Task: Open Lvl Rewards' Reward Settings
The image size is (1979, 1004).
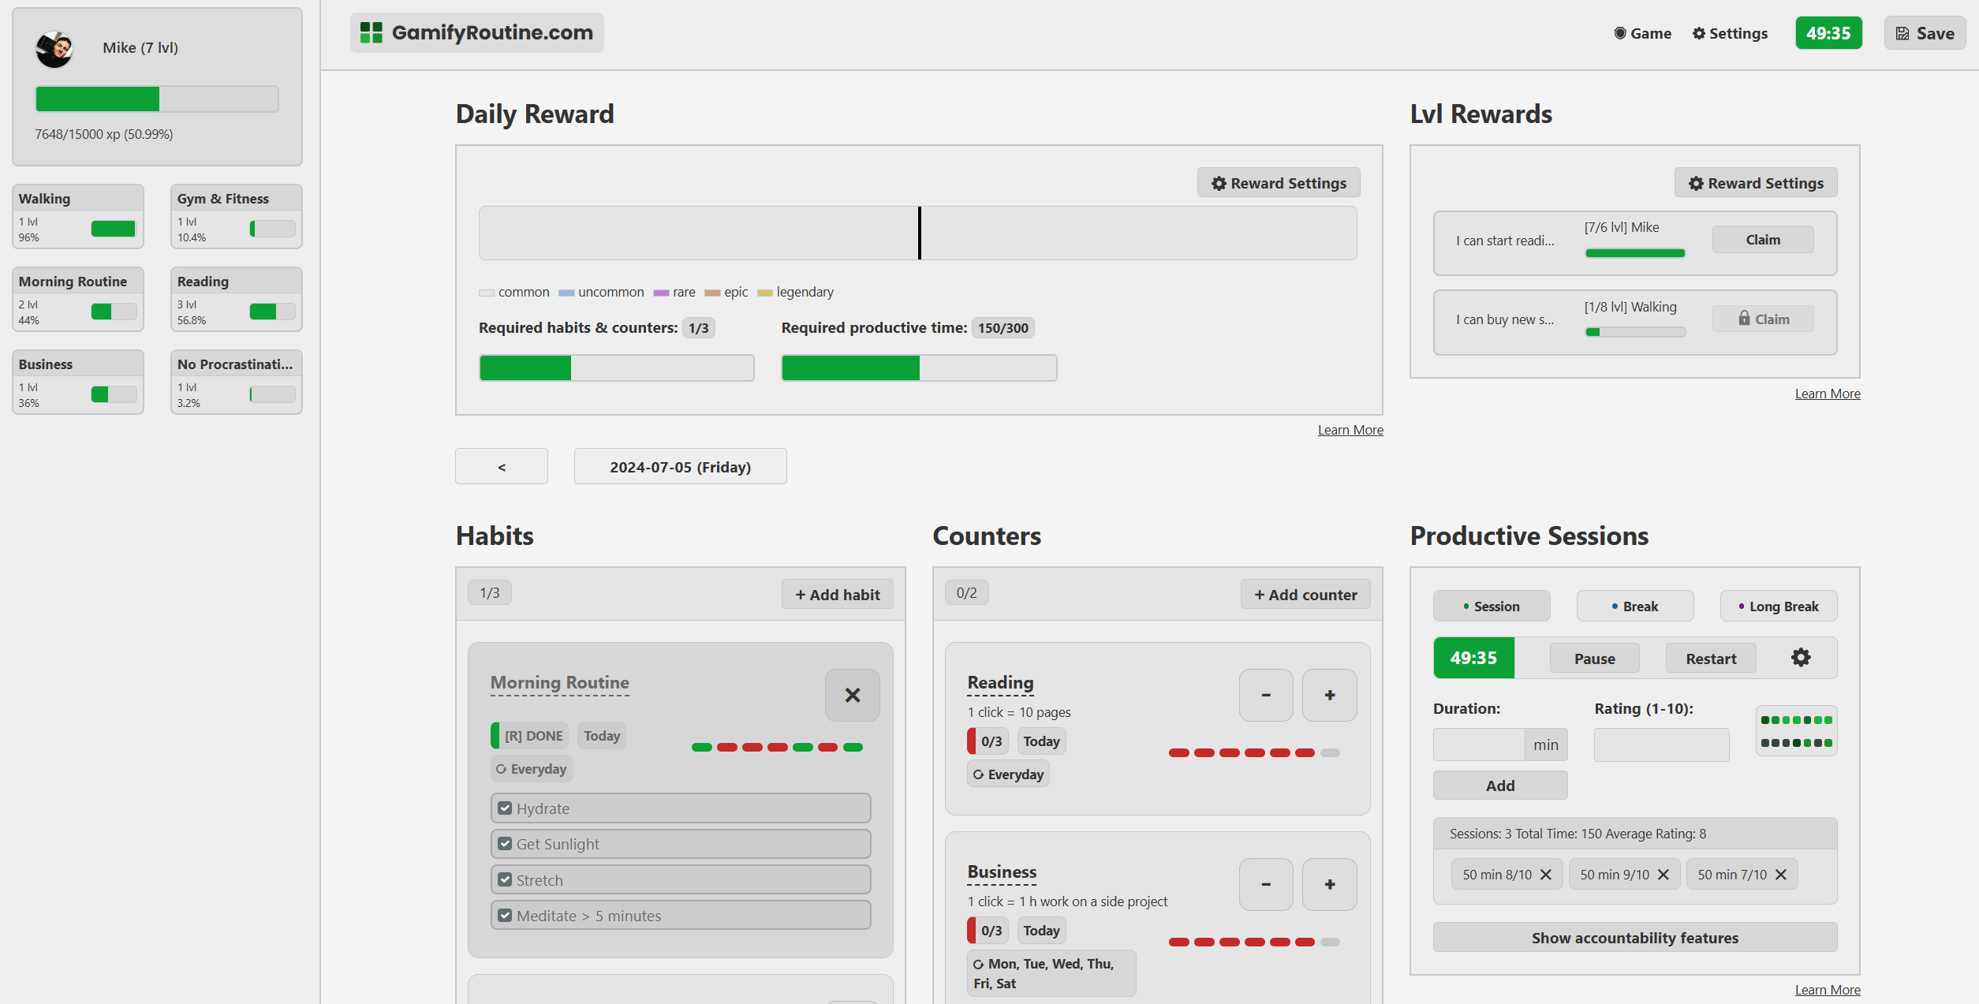Action: [x=1756, y=183]
